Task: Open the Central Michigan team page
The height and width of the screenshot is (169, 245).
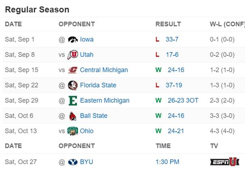Action: click(104, 70)
